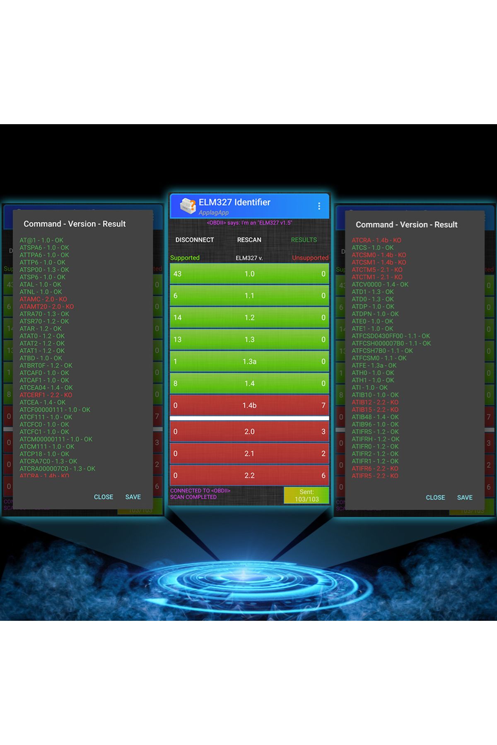Click the 'ATCS - 1.0 - OK' entry
497x745 pixels.
click(x=373, y=248)
